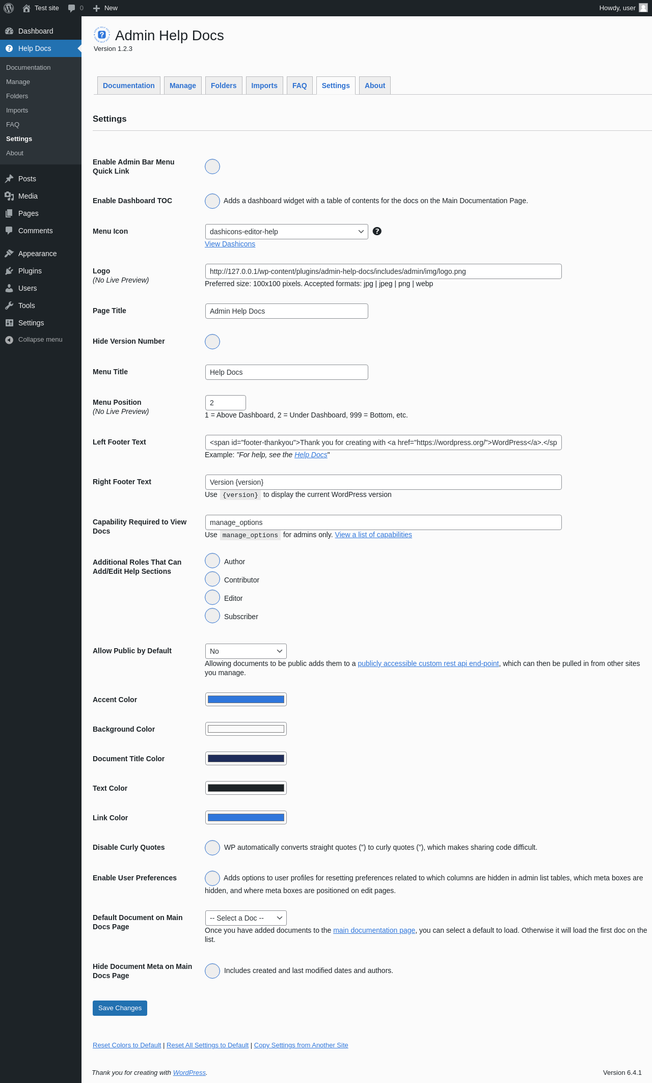Viewport: 652px width, 1083px height.
Task: Click the help question mark beside Menu Icon
Action: [x=377, y=231]
